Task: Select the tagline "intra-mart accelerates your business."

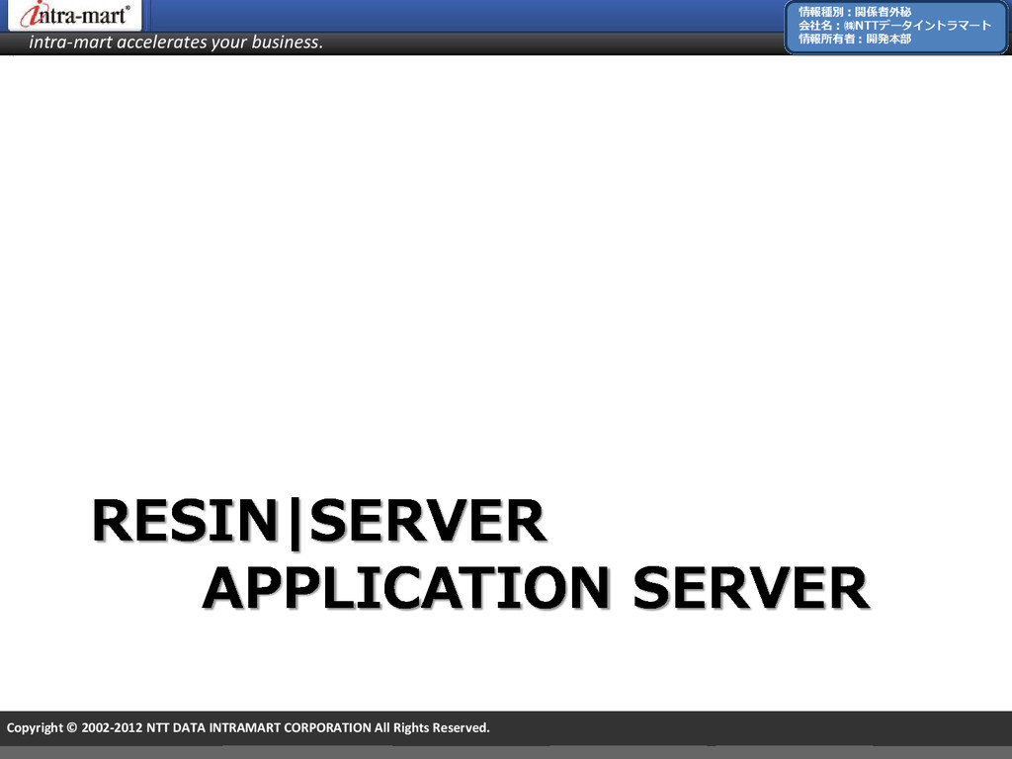Action: click(x=176, y=42)
